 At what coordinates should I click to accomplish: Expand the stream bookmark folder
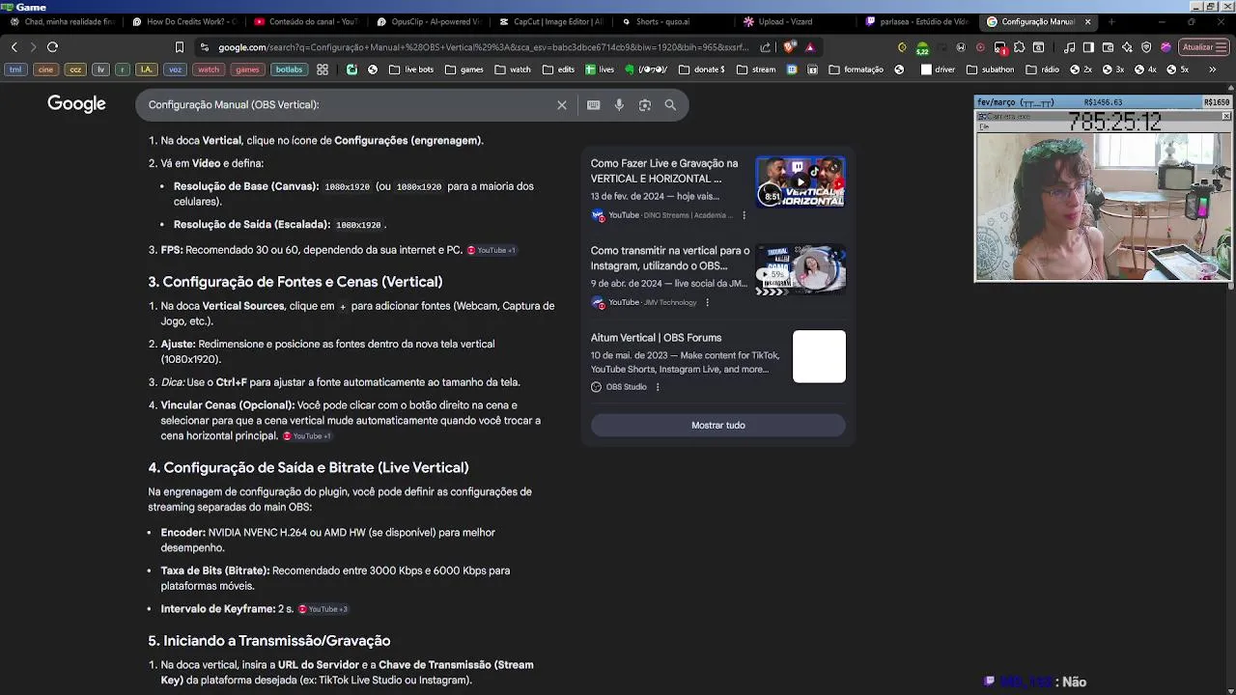pos(756,69)
